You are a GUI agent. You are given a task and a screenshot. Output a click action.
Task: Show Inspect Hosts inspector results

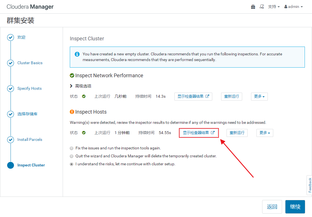199,133
